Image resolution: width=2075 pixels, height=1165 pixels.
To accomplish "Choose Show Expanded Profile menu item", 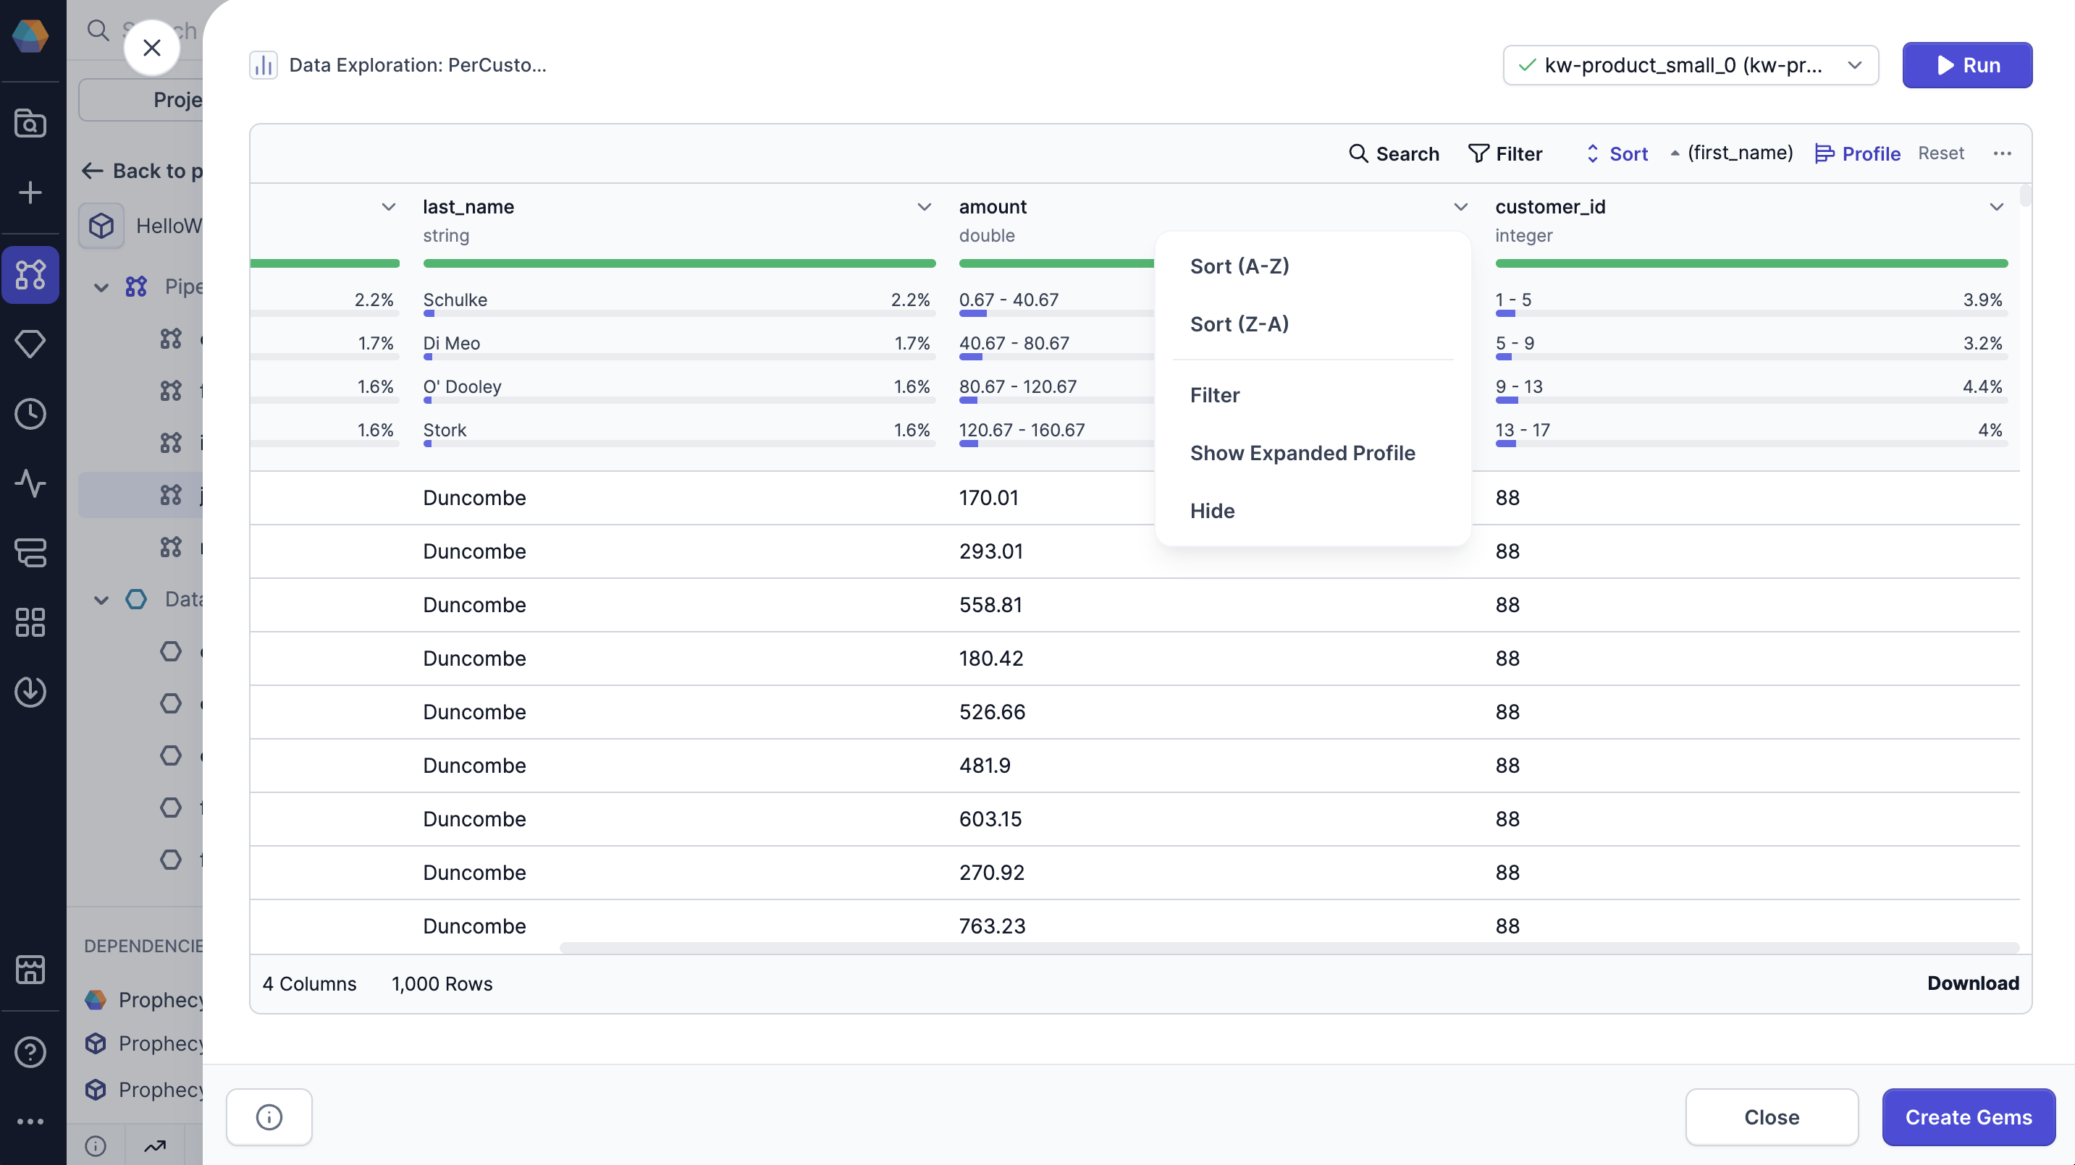I will (1302, 452).
